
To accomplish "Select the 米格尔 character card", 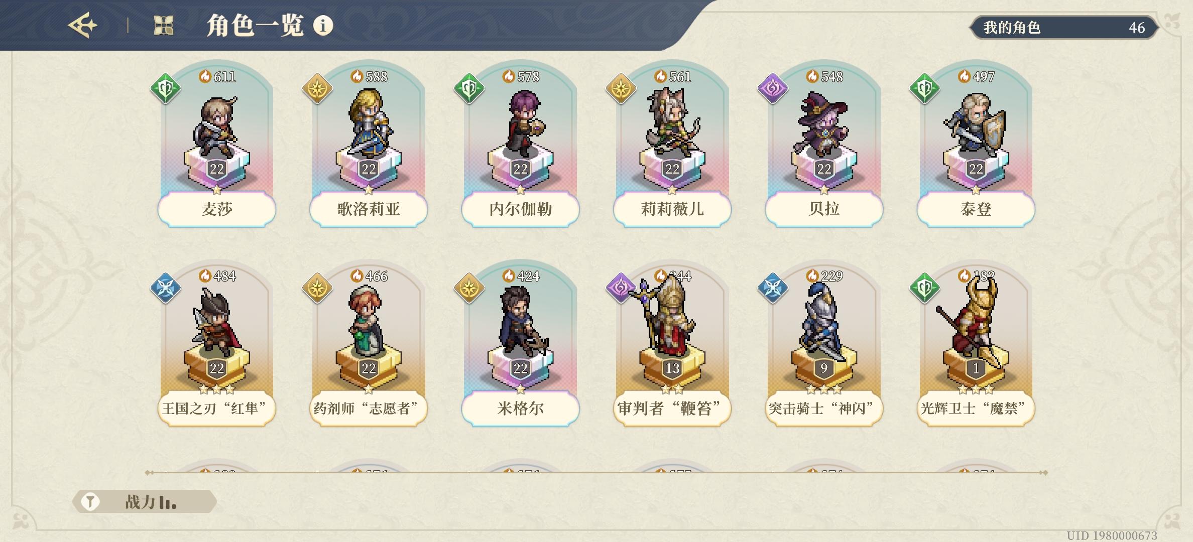I will [520, 344].
